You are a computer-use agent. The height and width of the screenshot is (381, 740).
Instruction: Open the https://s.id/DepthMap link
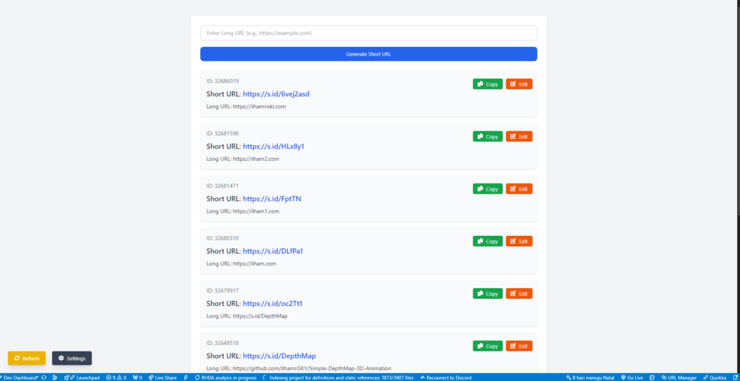click(x=279, y=356)
